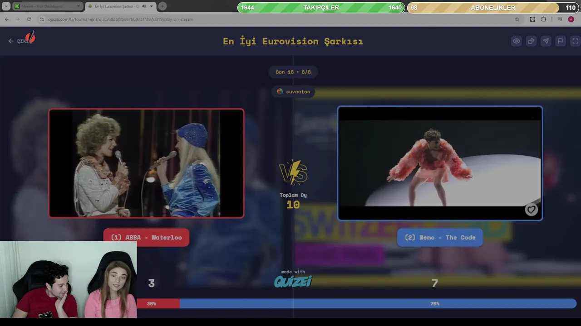Click the Nemo vote count 7
The width and height of the screenshot is (581, 326).
[x=435, y=283]
